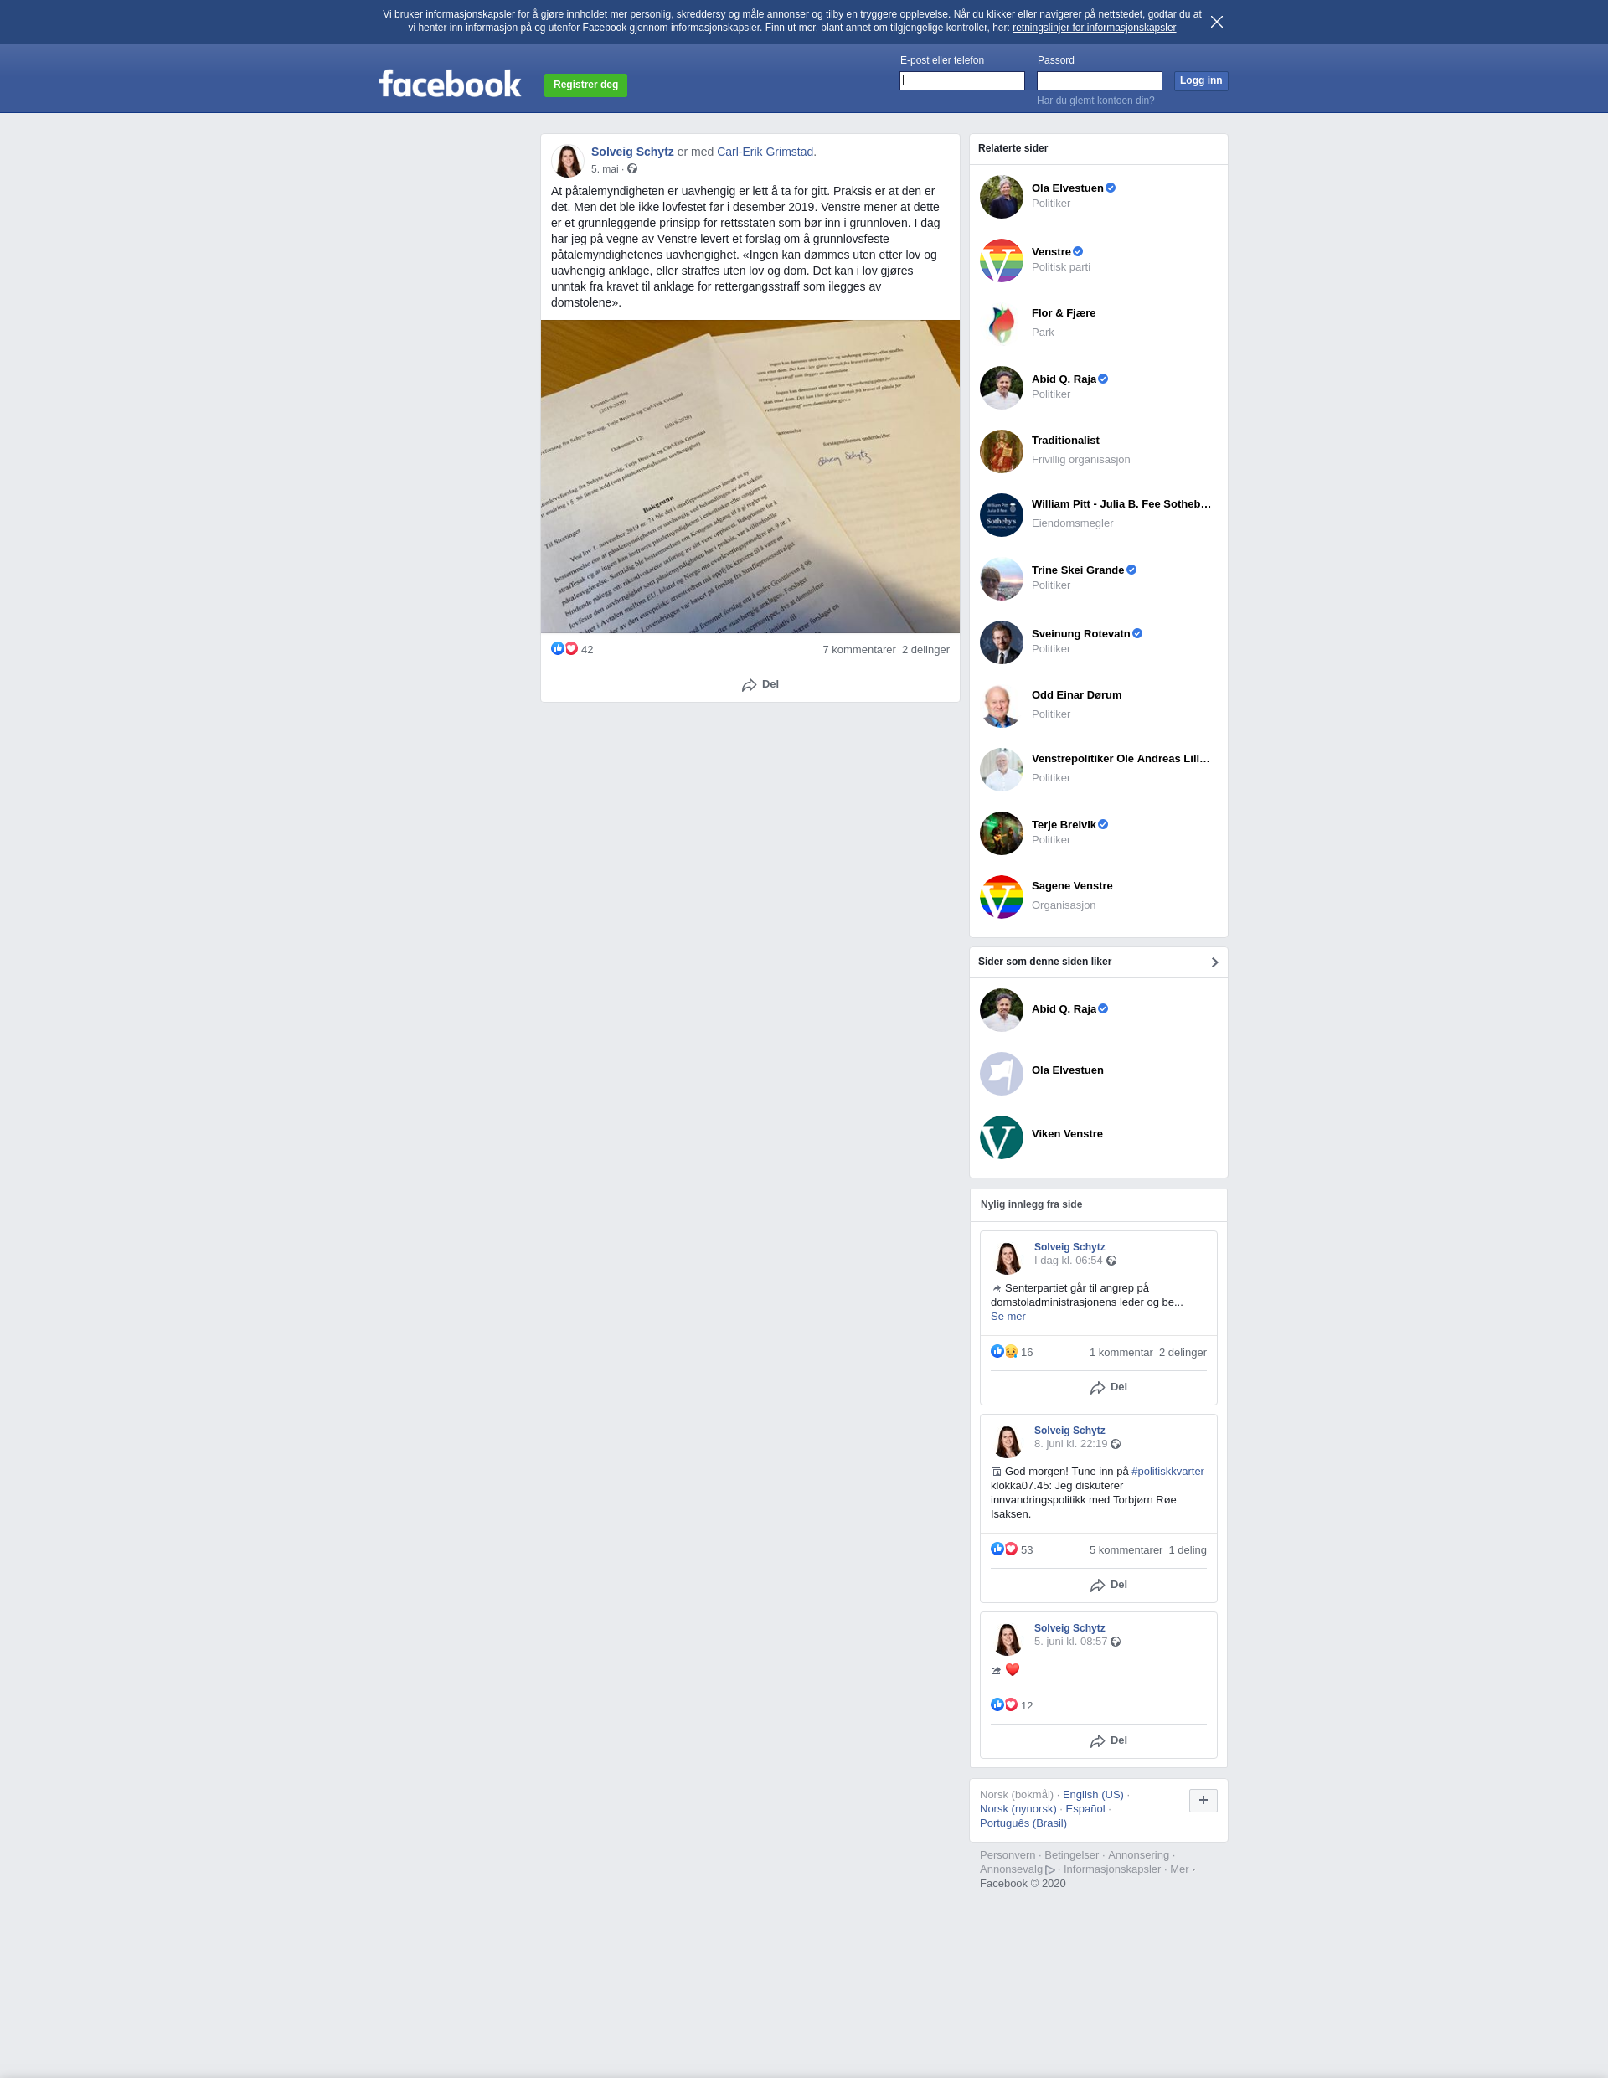This screenshot has height=2078, width=1608.
Task: Focus the 'Passord' field
Action: pyautogui.click(x=1099, y=81)
